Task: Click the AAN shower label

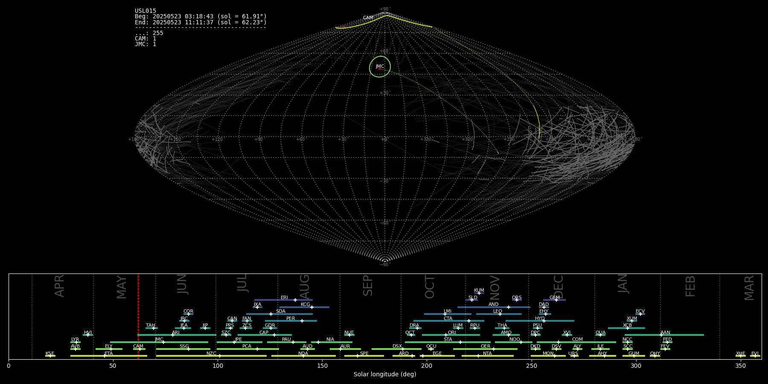Action: pos(665,332)
